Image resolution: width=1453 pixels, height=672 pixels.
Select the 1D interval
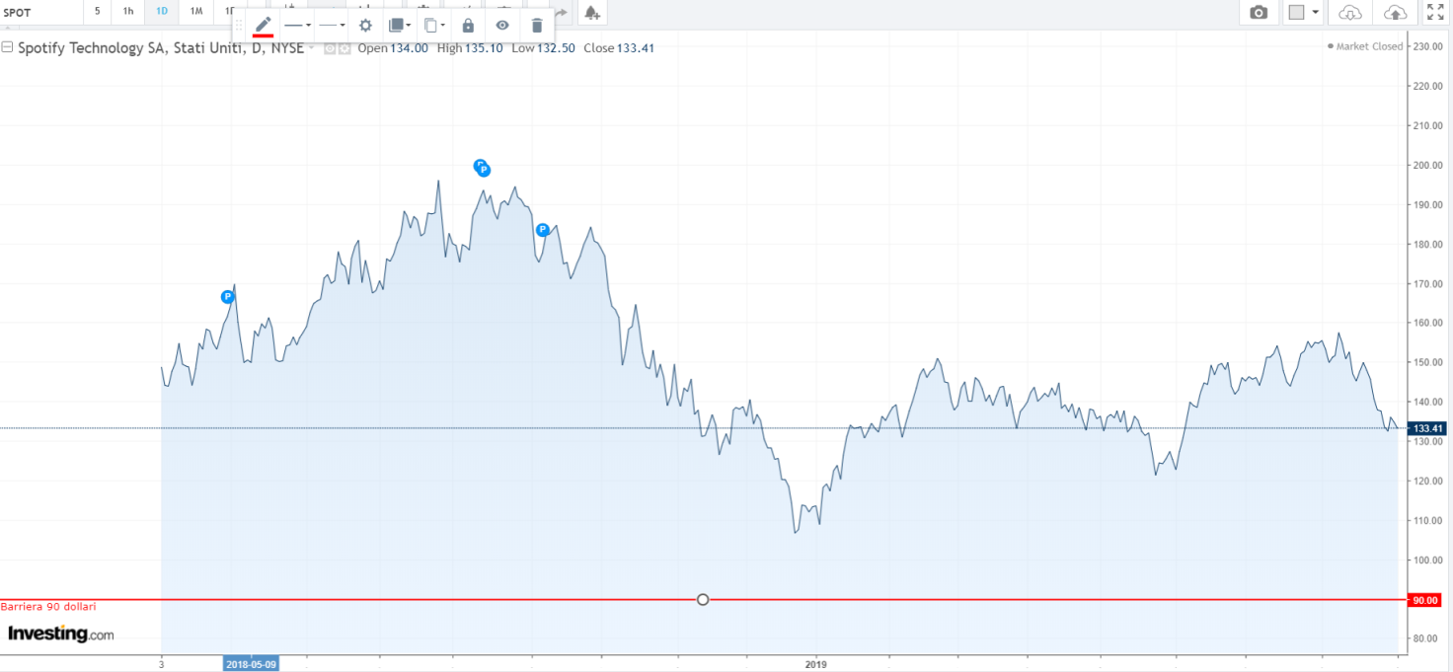(x=162, y=11)
